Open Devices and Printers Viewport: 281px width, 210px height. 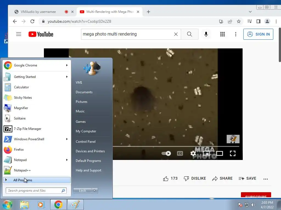[90, 151]
